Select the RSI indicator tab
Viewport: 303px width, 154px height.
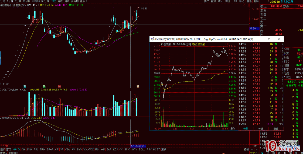pos(97,149)
